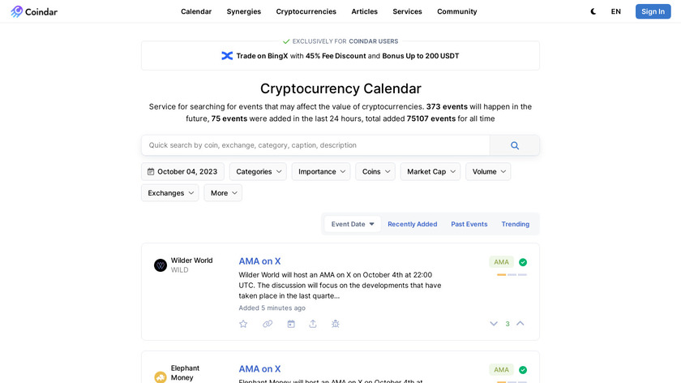Copy link of Wilder World event
681x383 pixels.
coord(268,324)
